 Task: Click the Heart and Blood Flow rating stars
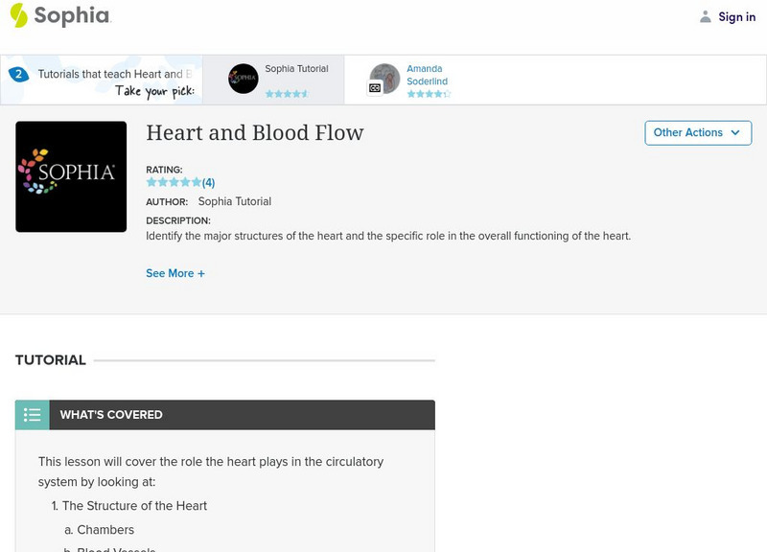[174, 182]
